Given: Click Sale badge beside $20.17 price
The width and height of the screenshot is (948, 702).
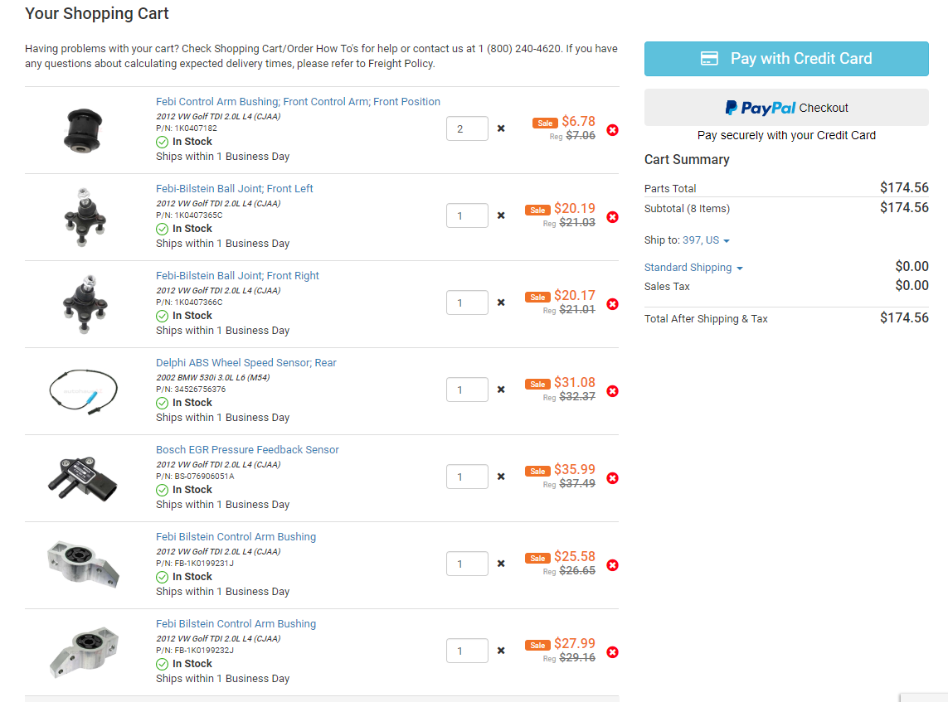Looking at the screenshot, I should coord(537,297).
